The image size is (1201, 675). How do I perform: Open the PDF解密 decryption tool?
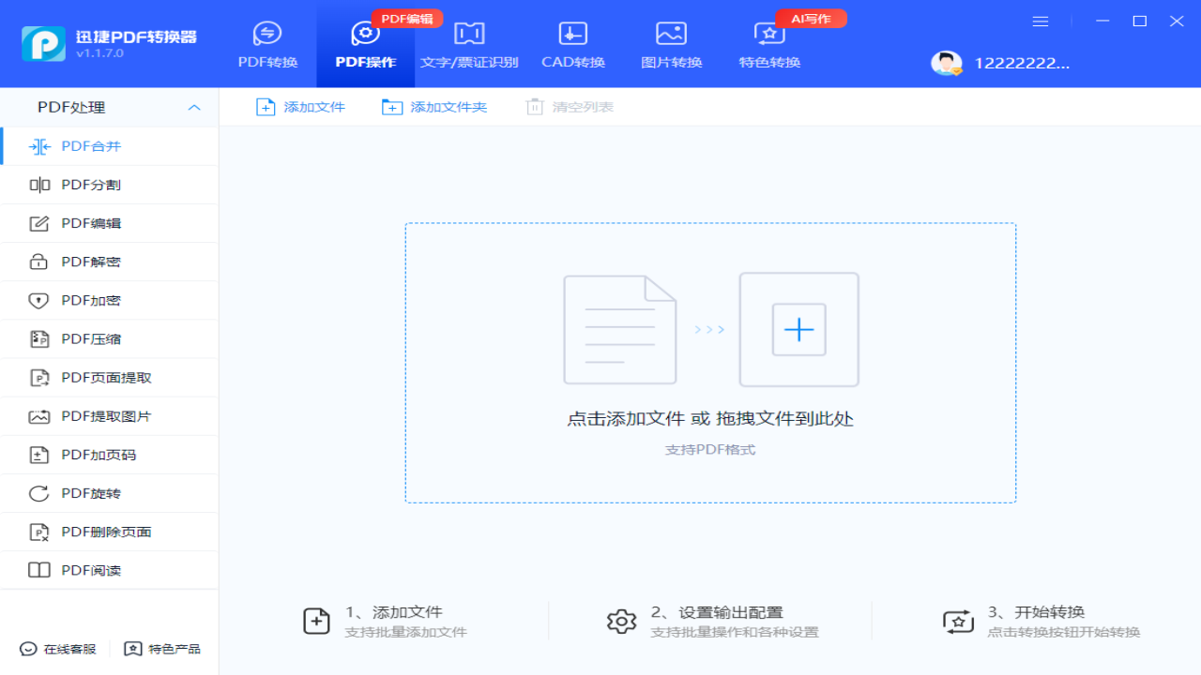pyautogui.click(x=92, y=262)
